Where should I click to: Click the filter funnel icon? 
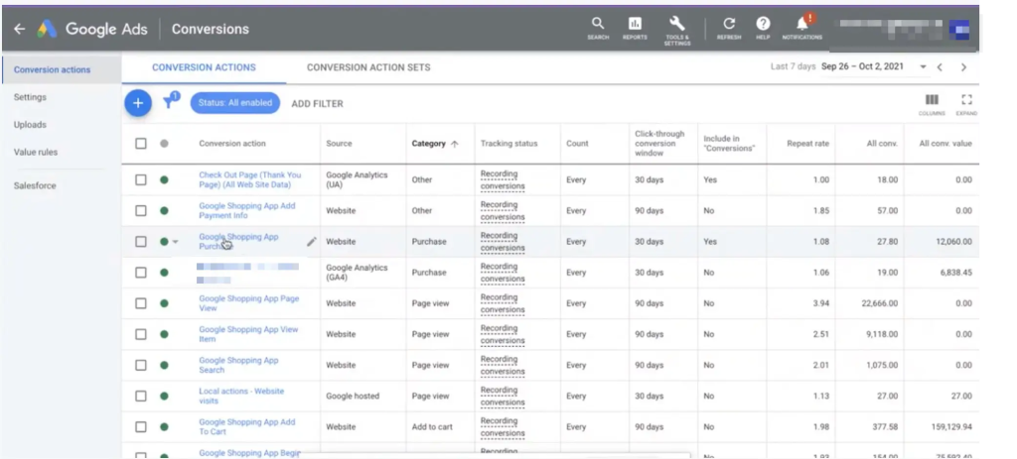170,101
